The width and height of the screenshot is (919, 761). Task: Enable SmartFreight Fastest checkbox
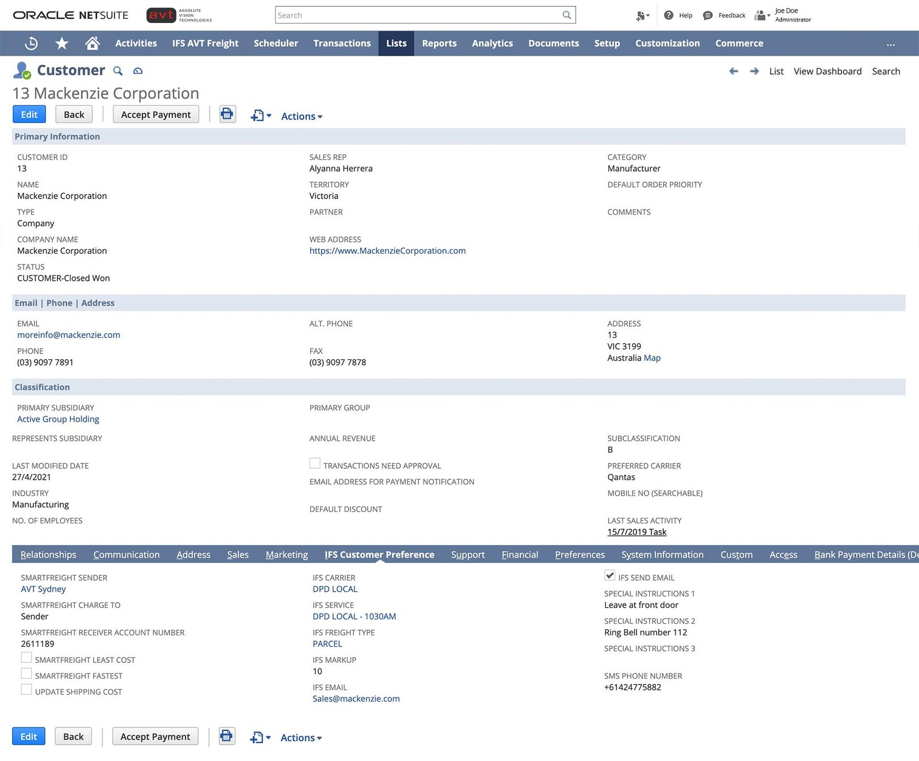tap(26, 673)
